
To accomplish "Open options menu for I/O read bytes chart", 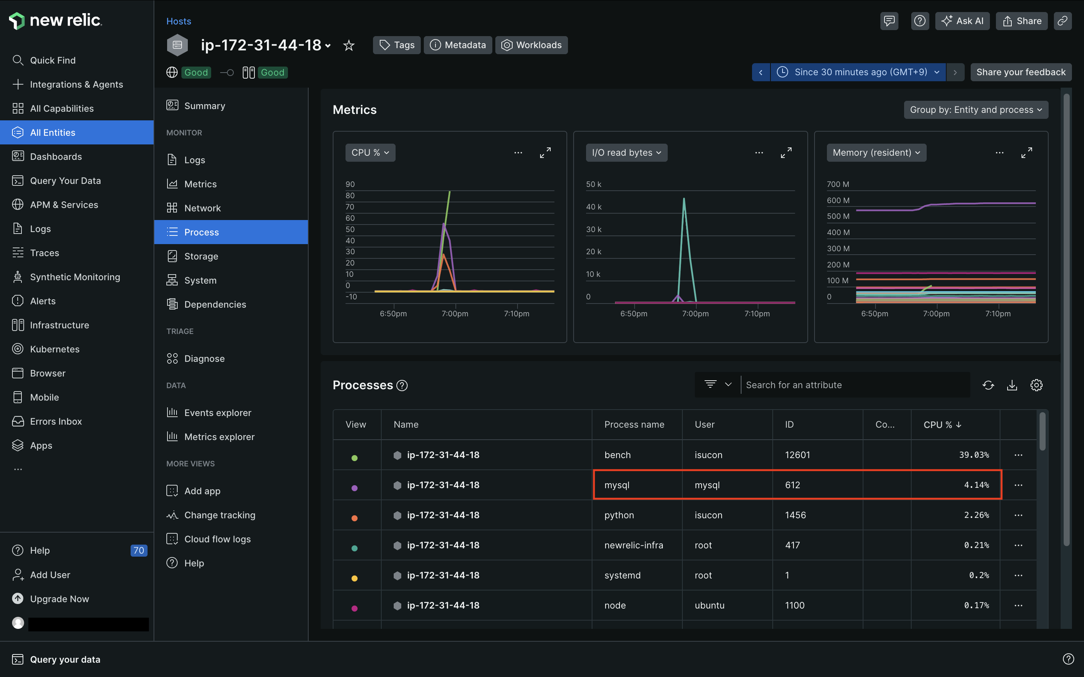I will pos(759,153).
